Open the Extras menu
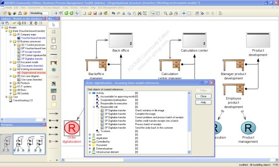 coord(74,8)
